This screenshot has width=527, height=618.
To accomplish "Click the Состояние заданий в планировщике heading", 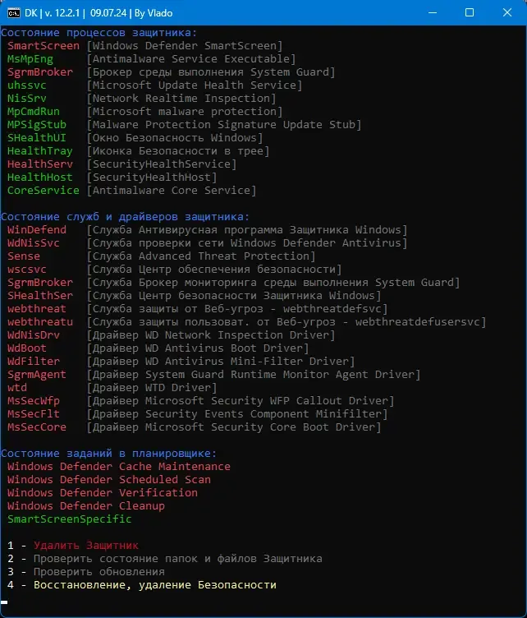I will click(x=108, y=453).
